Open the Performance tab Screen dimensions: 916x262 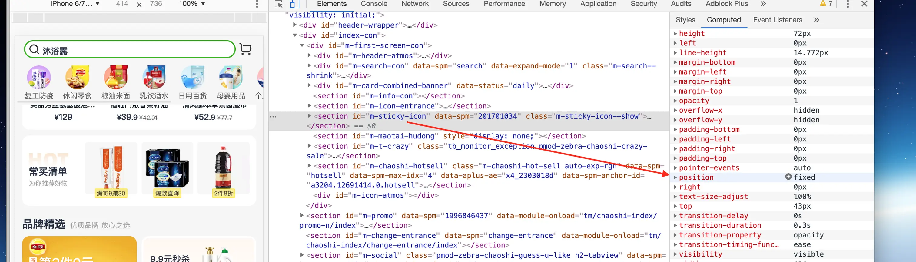click(504, 4)
